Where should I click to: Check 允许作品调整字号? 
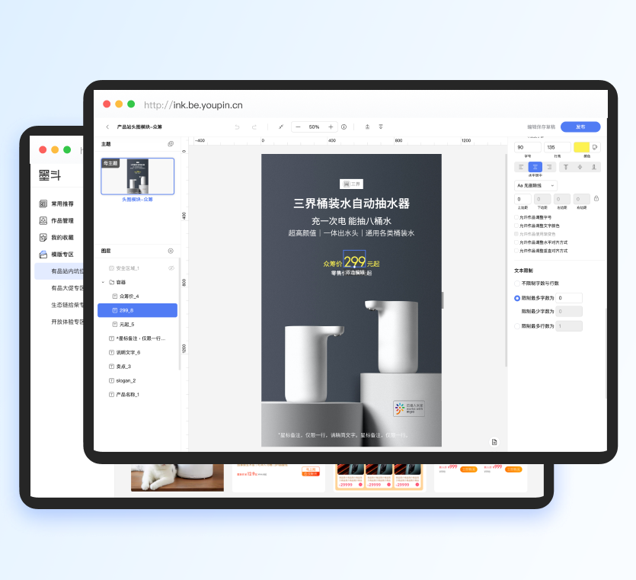pyautogui.click(x=516, y=217)
